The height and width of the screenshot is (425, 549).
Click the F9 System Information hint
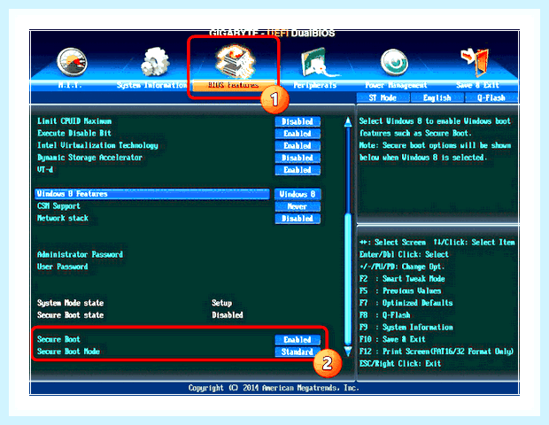click(406, 328)
